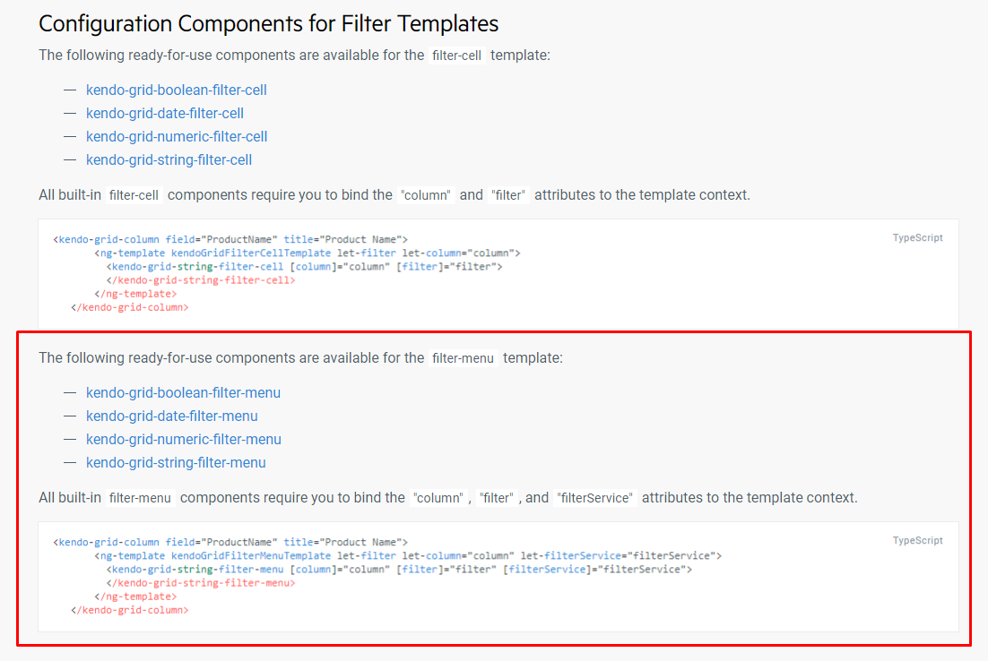Click "filter" code tag in the filter-cell sentence
This screenshot has width=988, height=661.
coord(508,195)
